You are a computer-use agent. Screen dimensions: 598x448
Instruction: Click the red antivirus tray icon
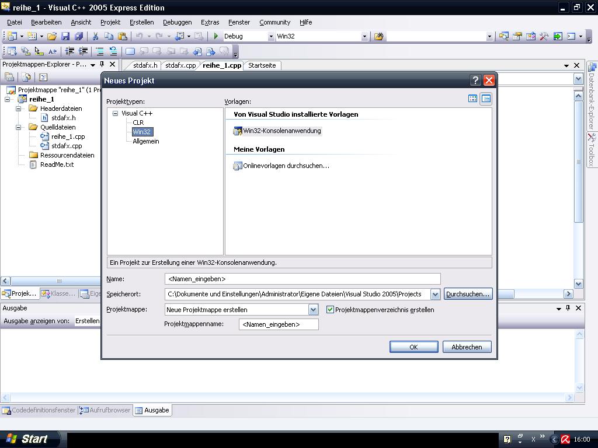(x=565, y=439)
